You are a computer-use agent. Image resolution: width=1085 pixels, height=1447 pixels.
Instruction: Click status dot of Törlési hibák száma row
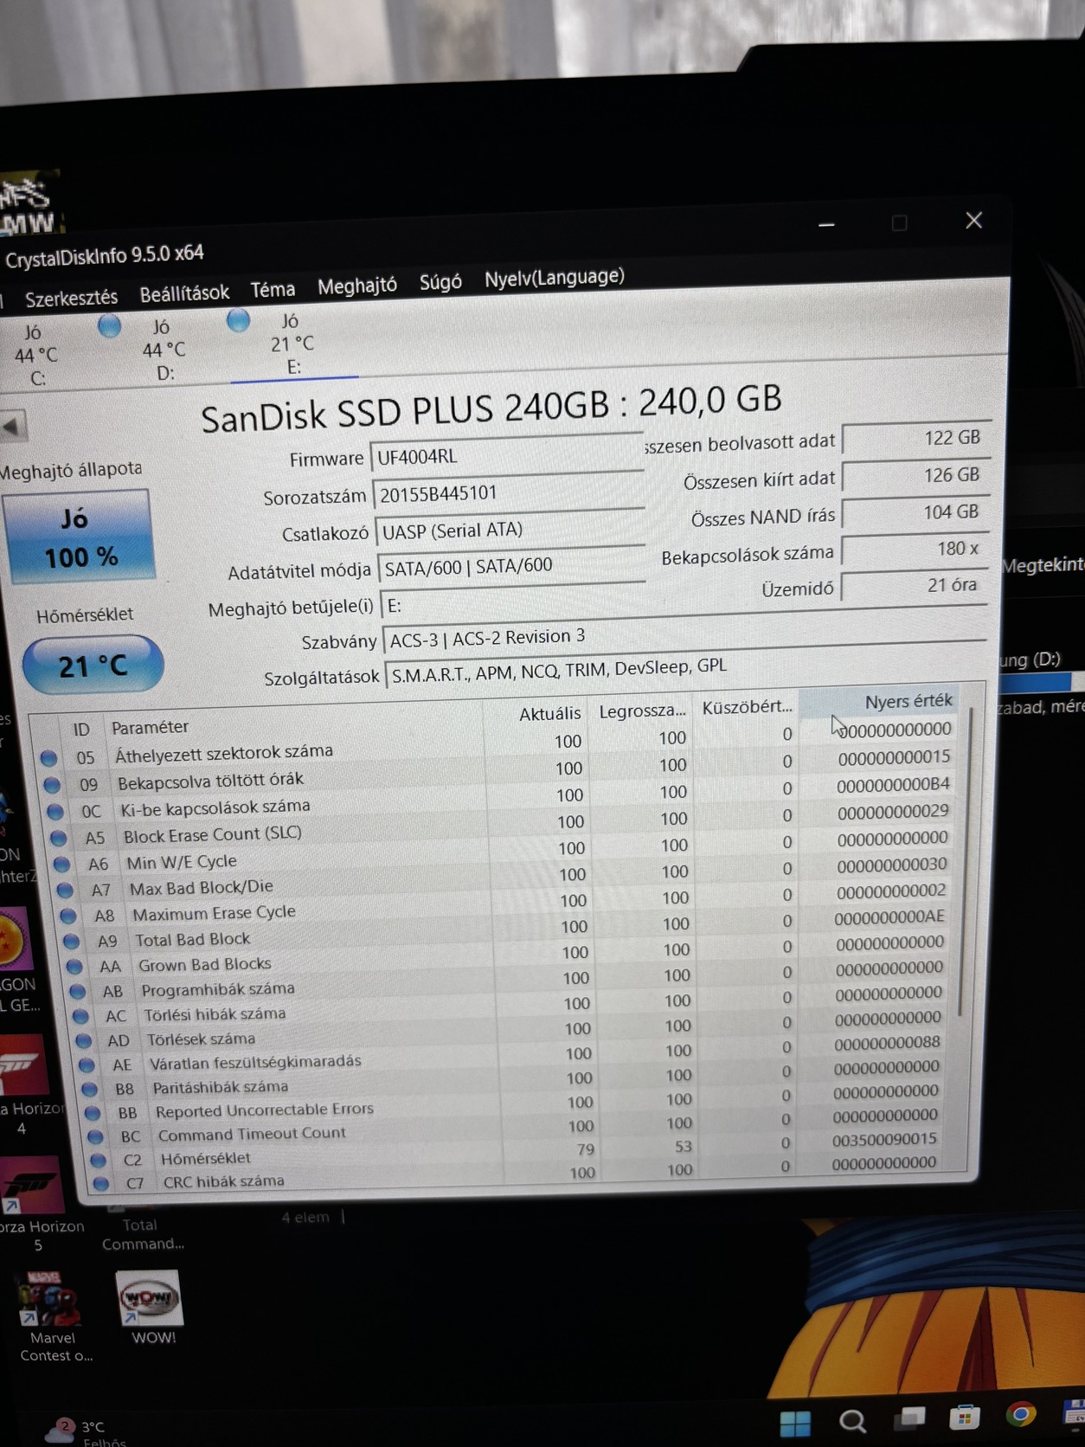80,1015
